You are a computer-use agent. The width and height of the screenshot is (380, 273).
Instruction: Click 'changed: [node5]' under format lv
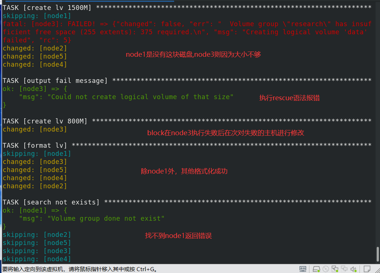35,169
